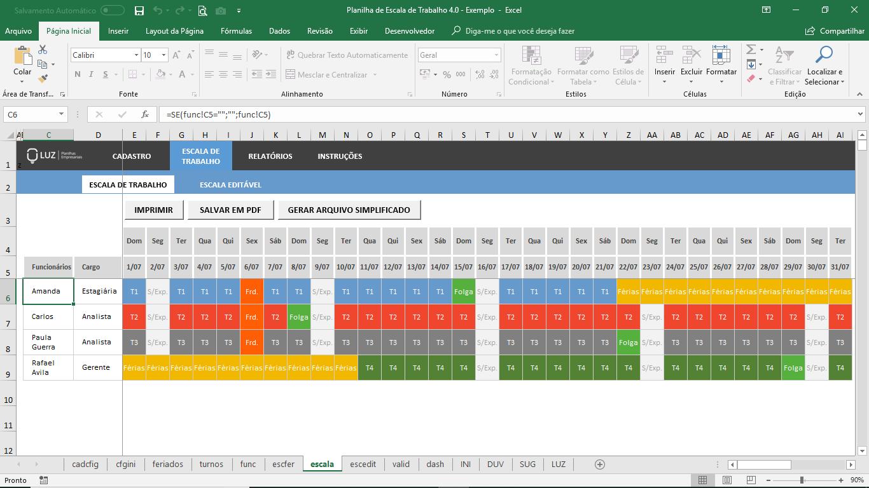
Task: Expand the formula bar
Action: (x=861, y=114)
